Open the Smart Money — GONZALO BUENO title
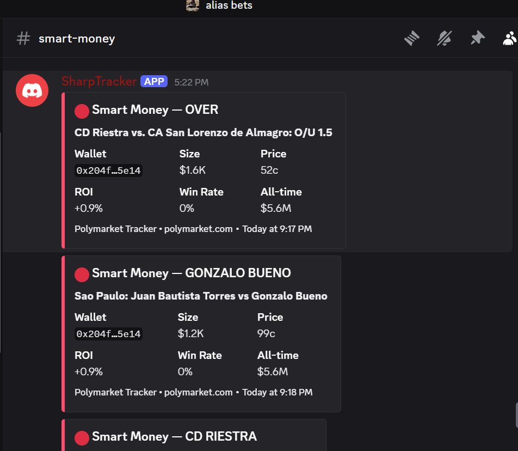 click(192, 273)
